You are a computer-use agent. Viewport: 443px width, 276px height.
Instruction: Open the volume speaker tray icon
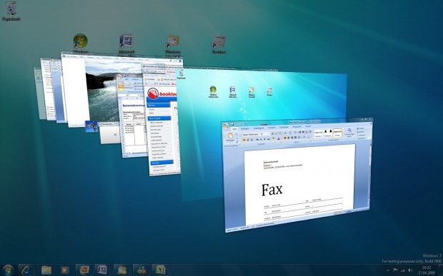pos(410,270)
